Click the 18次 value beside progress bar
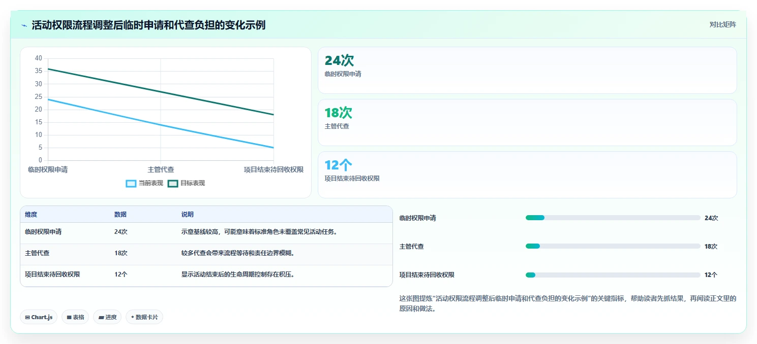This screenshot has height=344, width=757. coord(711,246)
